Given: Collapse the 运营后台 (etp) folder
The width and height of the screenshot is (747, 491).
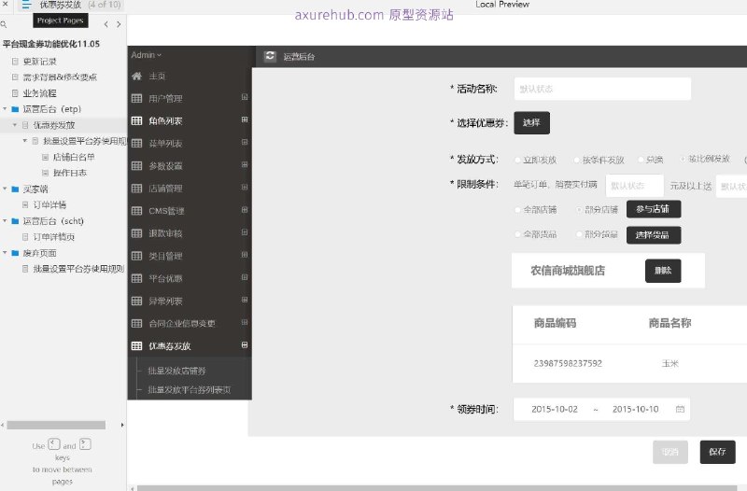Looking at the screenshot, I should 5,109.
